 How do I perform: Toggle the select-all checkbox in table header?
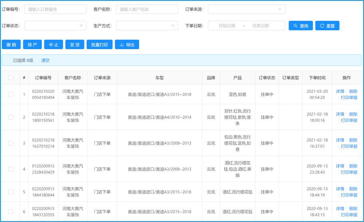point(11,78)
